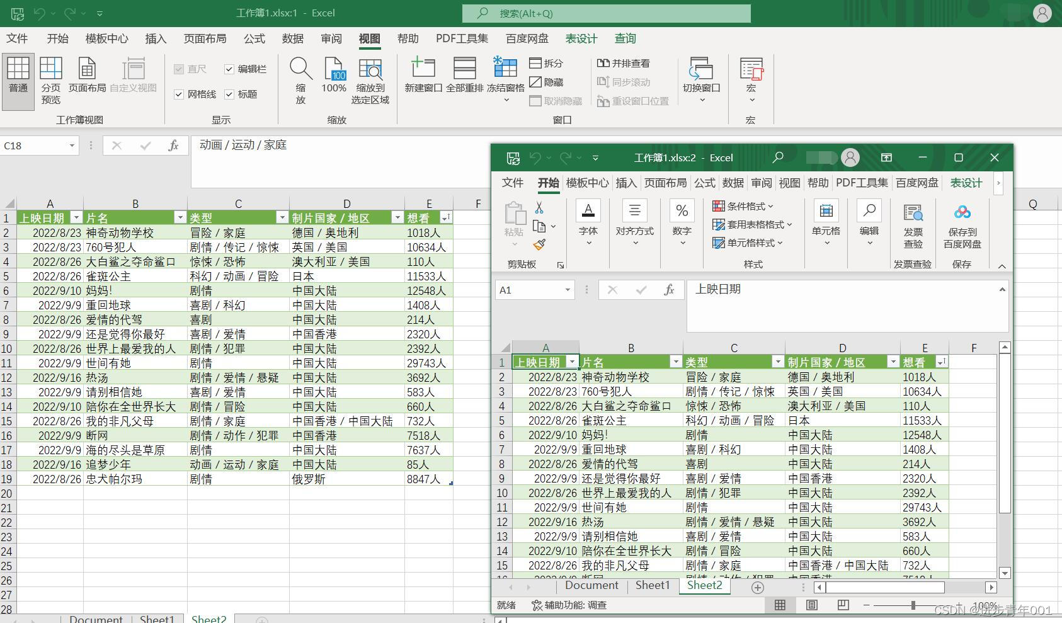Open Format as Table dropdown in second window

(x=752, y=224)
